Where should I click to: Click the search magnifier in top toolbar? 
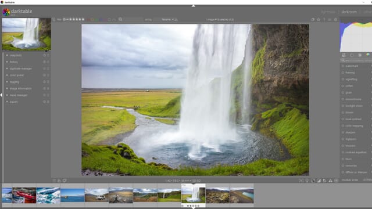pyautogui.click(x=120, y=19)
